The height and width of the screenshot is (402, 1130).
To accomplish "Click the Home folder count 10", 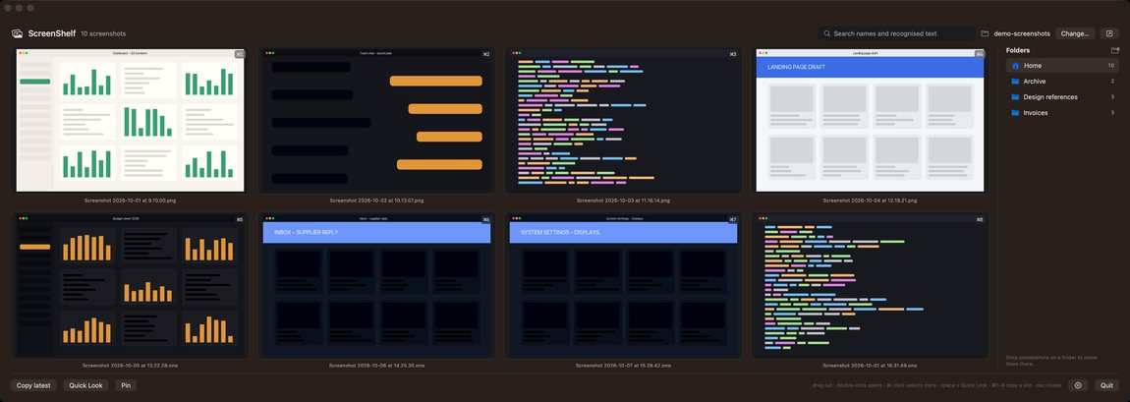I will point(1111,66).
